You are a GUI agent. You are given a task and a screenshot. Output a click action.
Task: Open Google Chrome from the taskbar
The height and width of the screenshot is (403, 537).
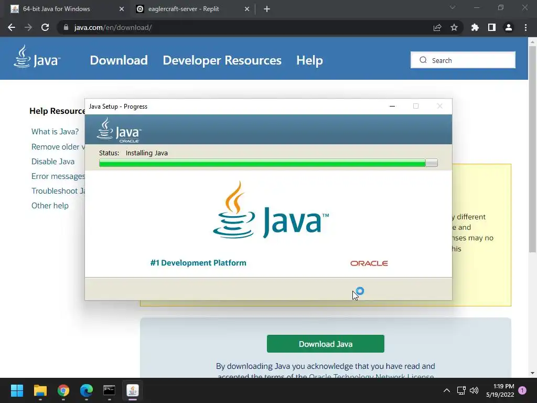(63, 390)
